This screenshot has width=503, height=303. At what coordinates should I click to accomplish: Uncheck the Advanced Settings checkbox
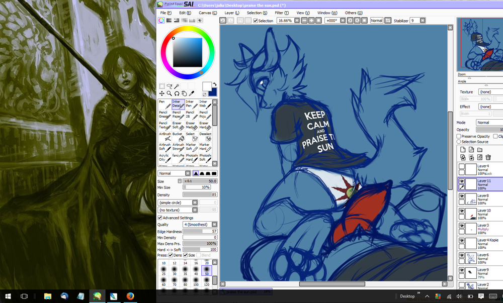pos(160,218)
